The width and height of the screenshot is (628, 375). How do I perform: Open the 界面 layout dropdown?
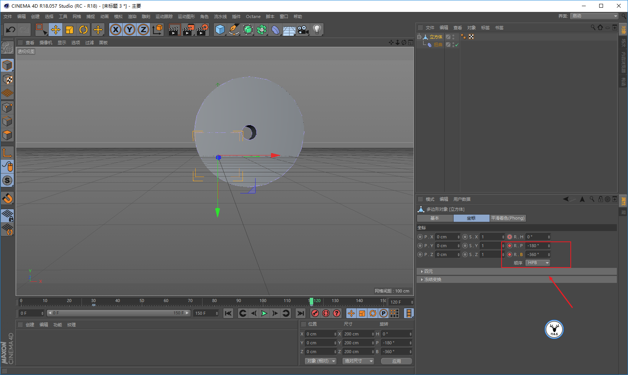[594, 16]
